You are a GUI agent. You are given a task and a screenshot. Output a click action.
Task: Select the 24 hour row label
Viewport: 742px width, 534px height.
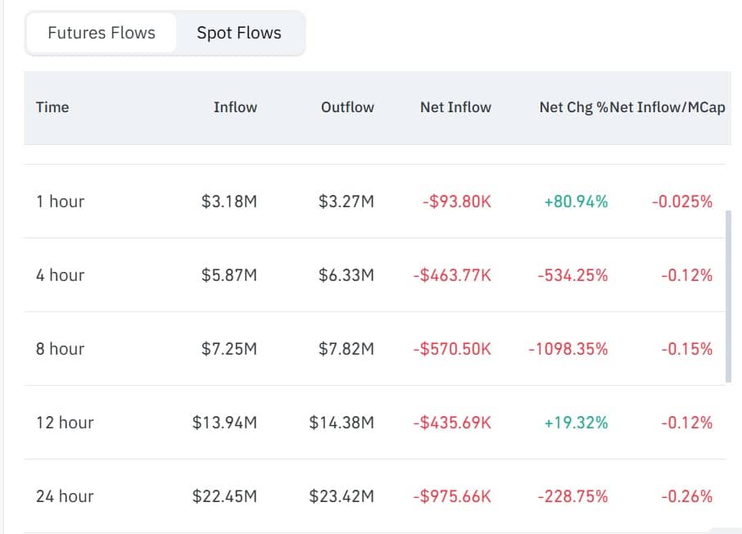tap(65, 496)
